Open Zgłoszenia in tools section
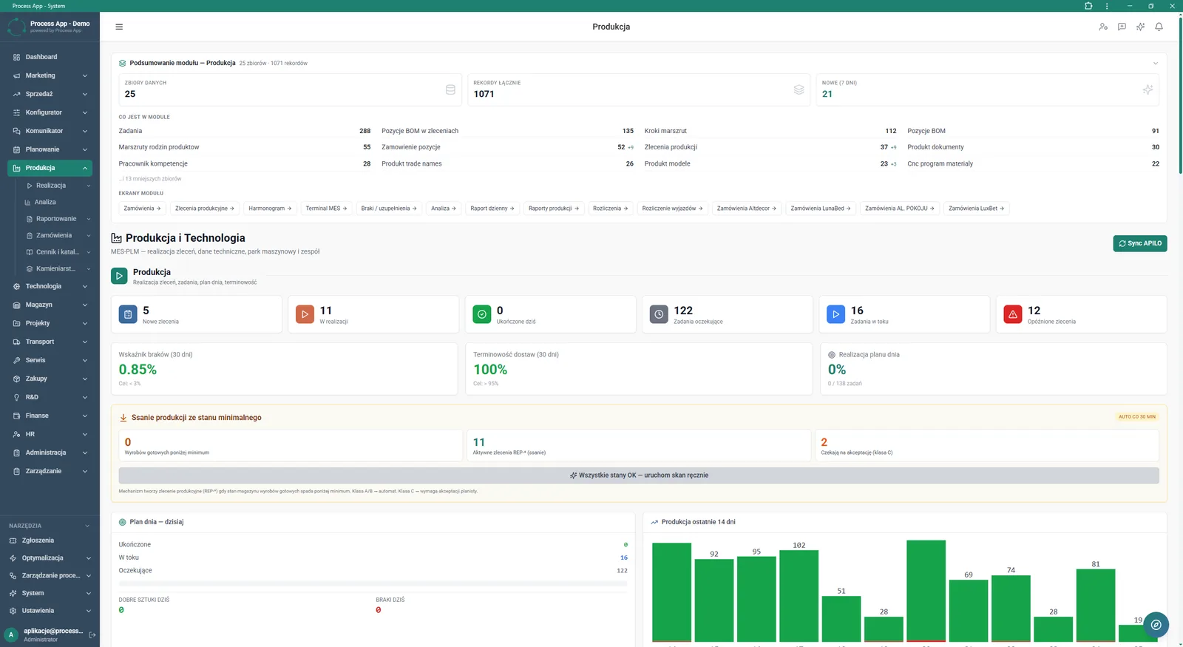The width and height of the screenshot is (1183, 647). point(50,541)
